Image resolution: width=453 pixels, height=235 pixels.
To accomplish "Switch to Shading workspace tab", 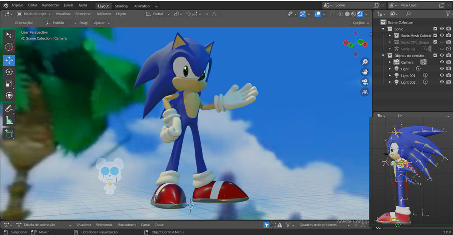I will tap(121, 6).
